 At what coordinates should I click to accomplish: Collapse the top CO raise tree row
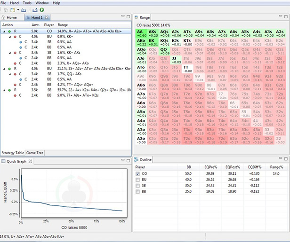pyautogui.click(x=4, y=31)
